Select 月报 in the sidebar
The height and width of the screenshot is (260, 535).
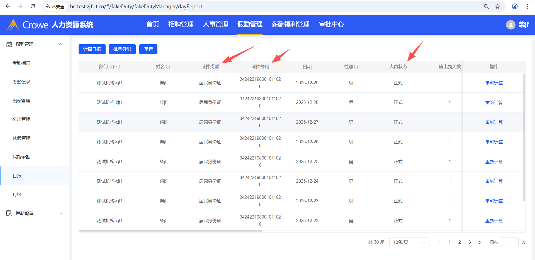pyautogui.click(x=17, y=194)
